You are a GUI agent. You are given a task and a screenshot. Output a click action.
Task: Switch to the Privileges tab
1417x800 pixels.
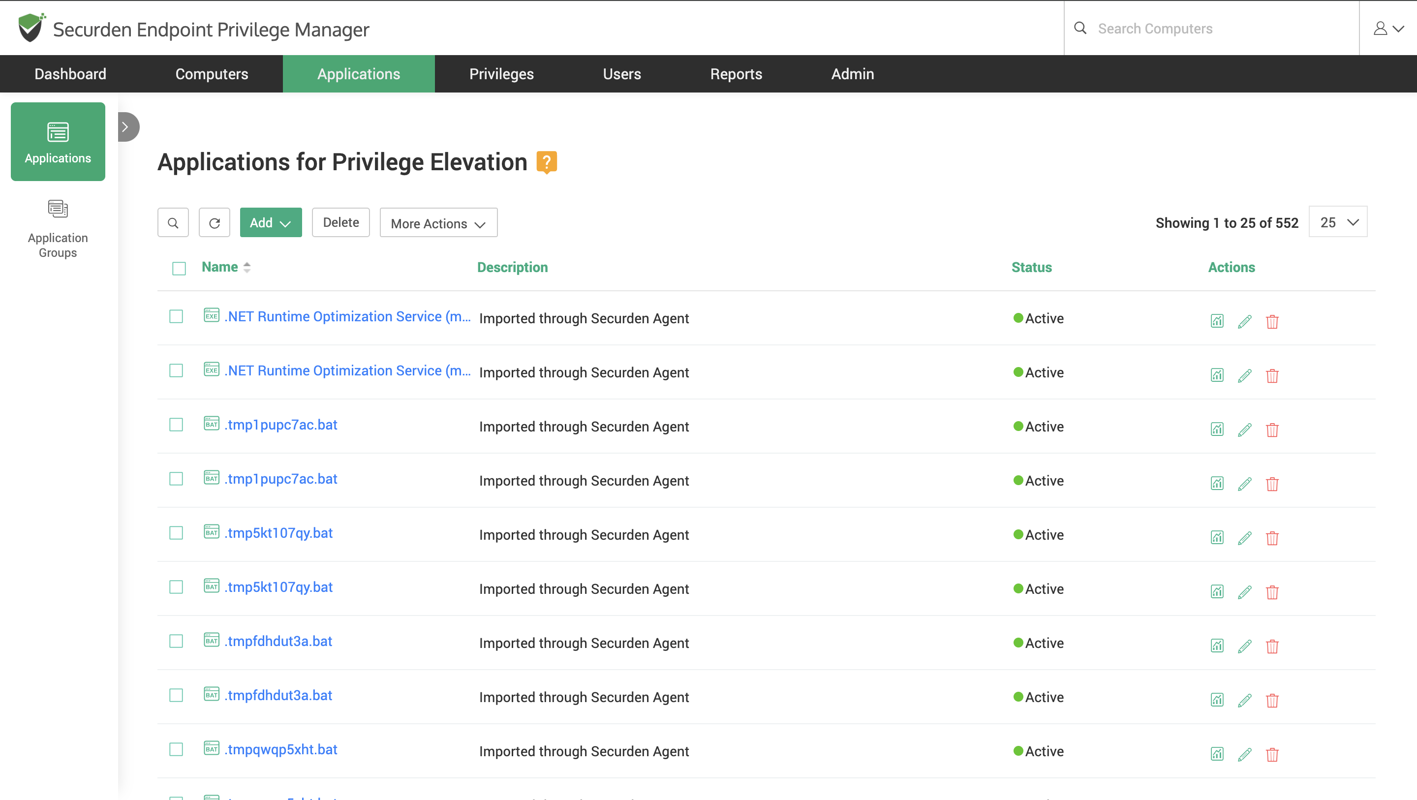(501, 74)
